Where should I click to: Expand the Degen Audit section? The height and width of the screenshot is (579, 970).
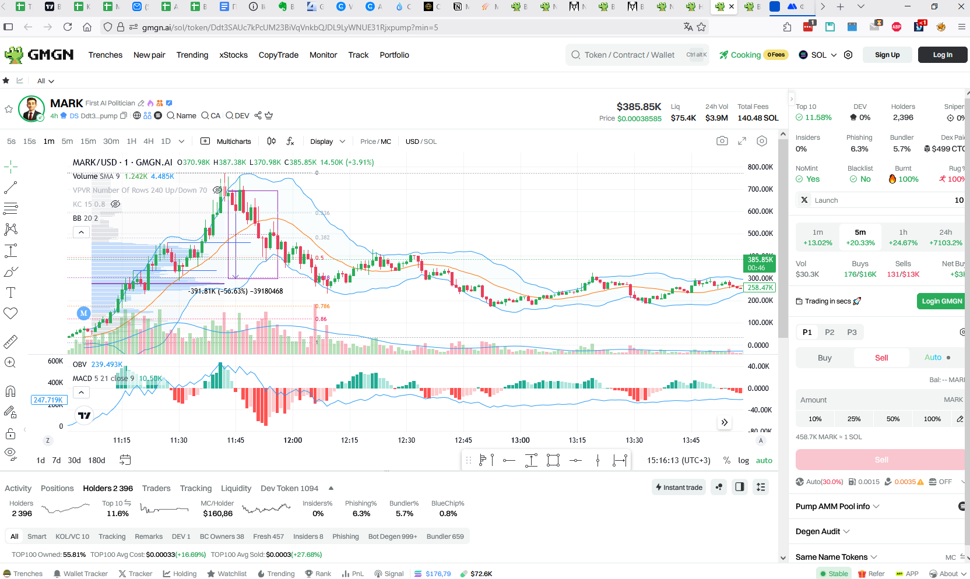823,531
